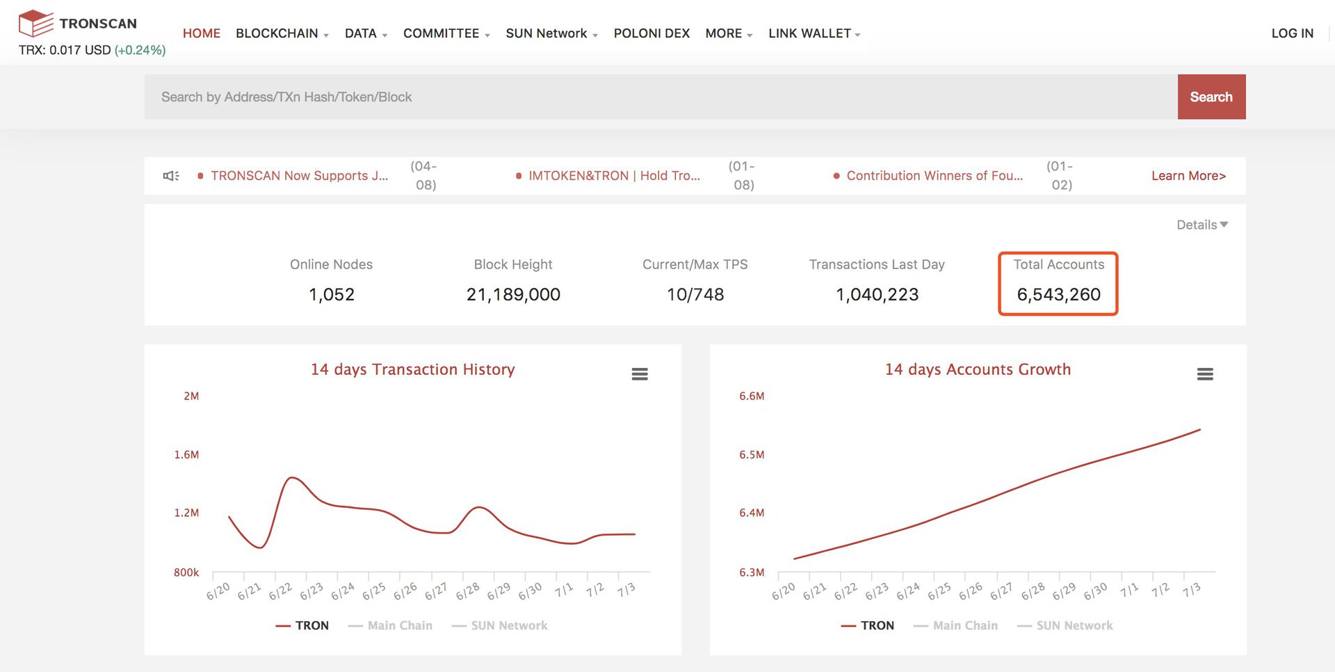Focus the Address/TXn Hash search field
This screenshot has height=672, width=1335.
coord(661,97)
